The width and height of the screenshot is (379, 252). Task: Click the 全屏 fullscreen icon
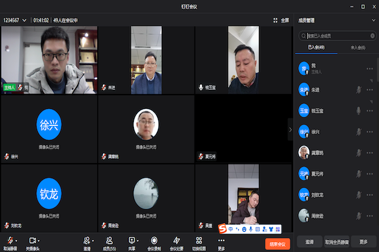click(x=276, y=20)
